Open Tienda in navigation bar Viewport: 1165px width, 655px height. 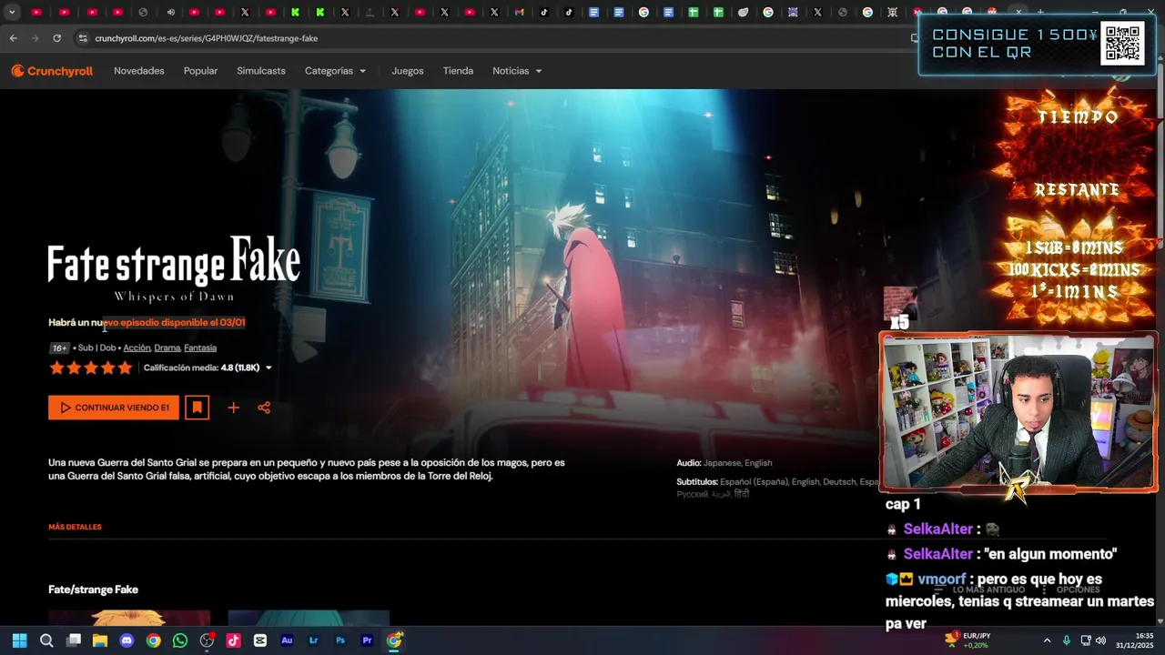coord(458,71)
